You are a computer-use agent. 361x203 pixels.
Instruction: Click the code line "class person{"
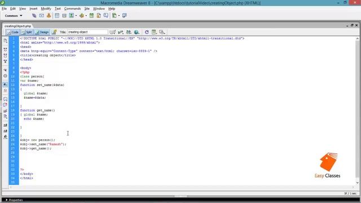32,77
